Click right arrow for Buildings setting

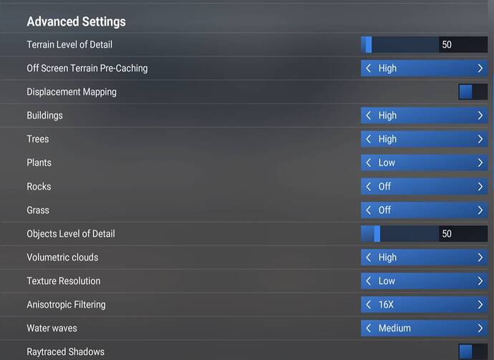point(480,115)
